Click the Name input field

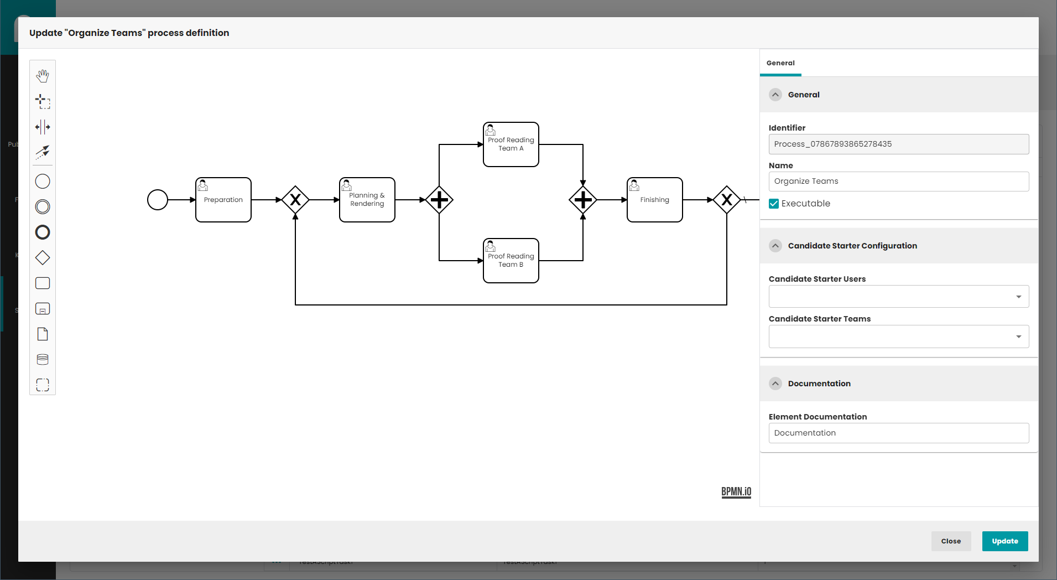[x=898, y=182]
